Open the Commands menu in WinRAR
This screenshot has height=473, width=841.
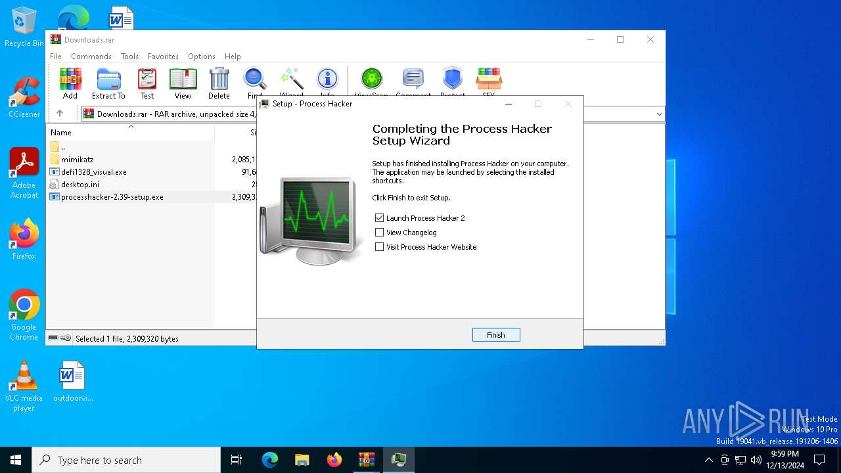click(x=91, y=56)
